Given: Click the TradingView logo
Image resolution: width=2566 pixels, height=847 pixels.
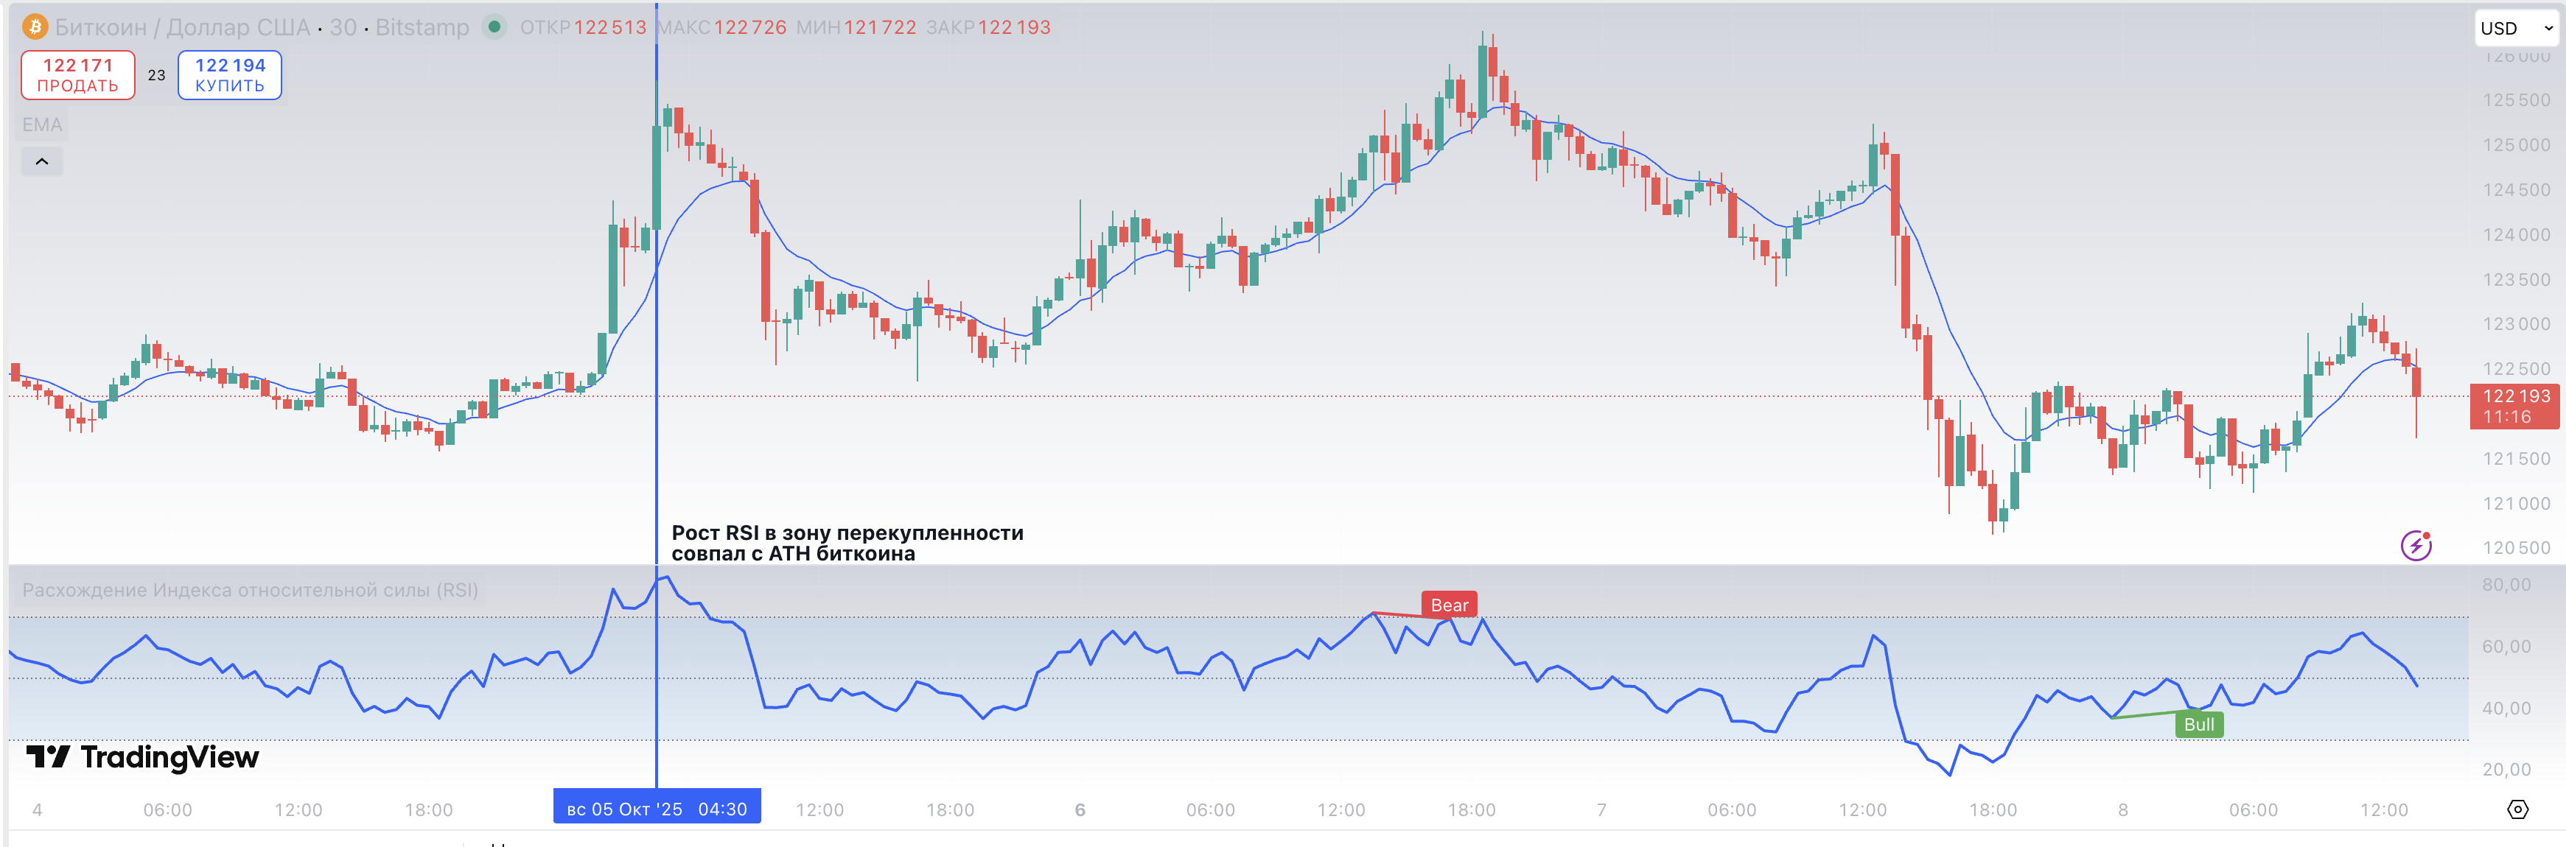Looking at the screenshot, I should tap(142, 757).
